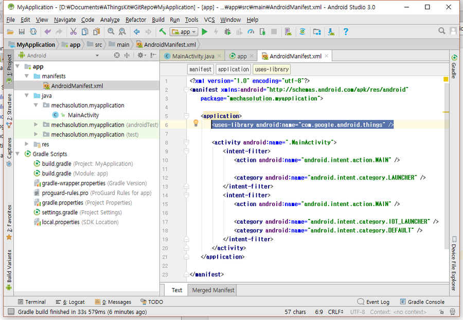Image resolution: width=463 pixels, height=320 pixels.
Task: Build project with the green hammer icon
Action: 163,31
